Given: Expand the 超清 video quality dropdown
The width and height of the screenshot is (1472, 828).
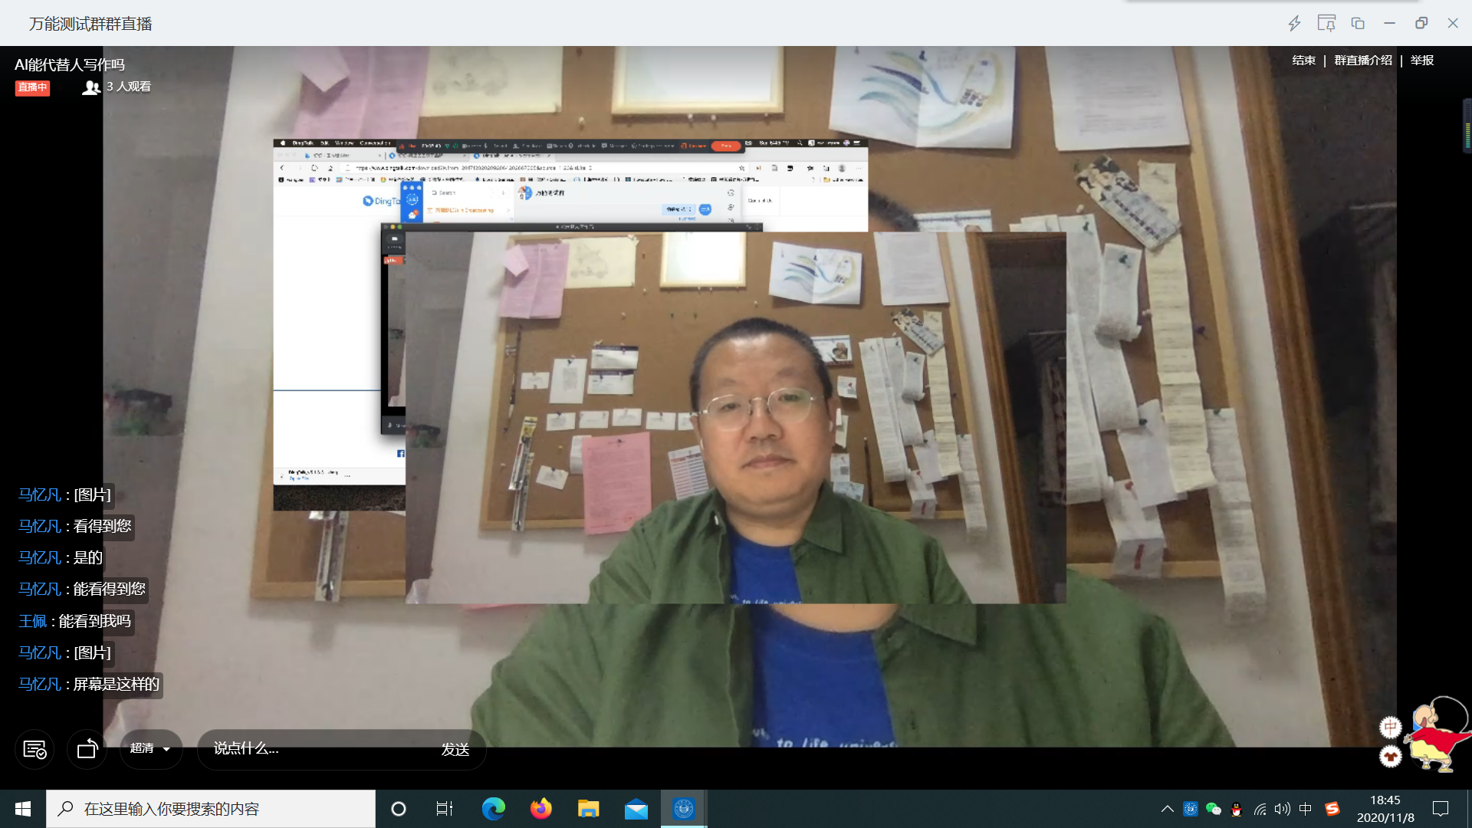Looking at the screenshot, I should pos(151,748).
